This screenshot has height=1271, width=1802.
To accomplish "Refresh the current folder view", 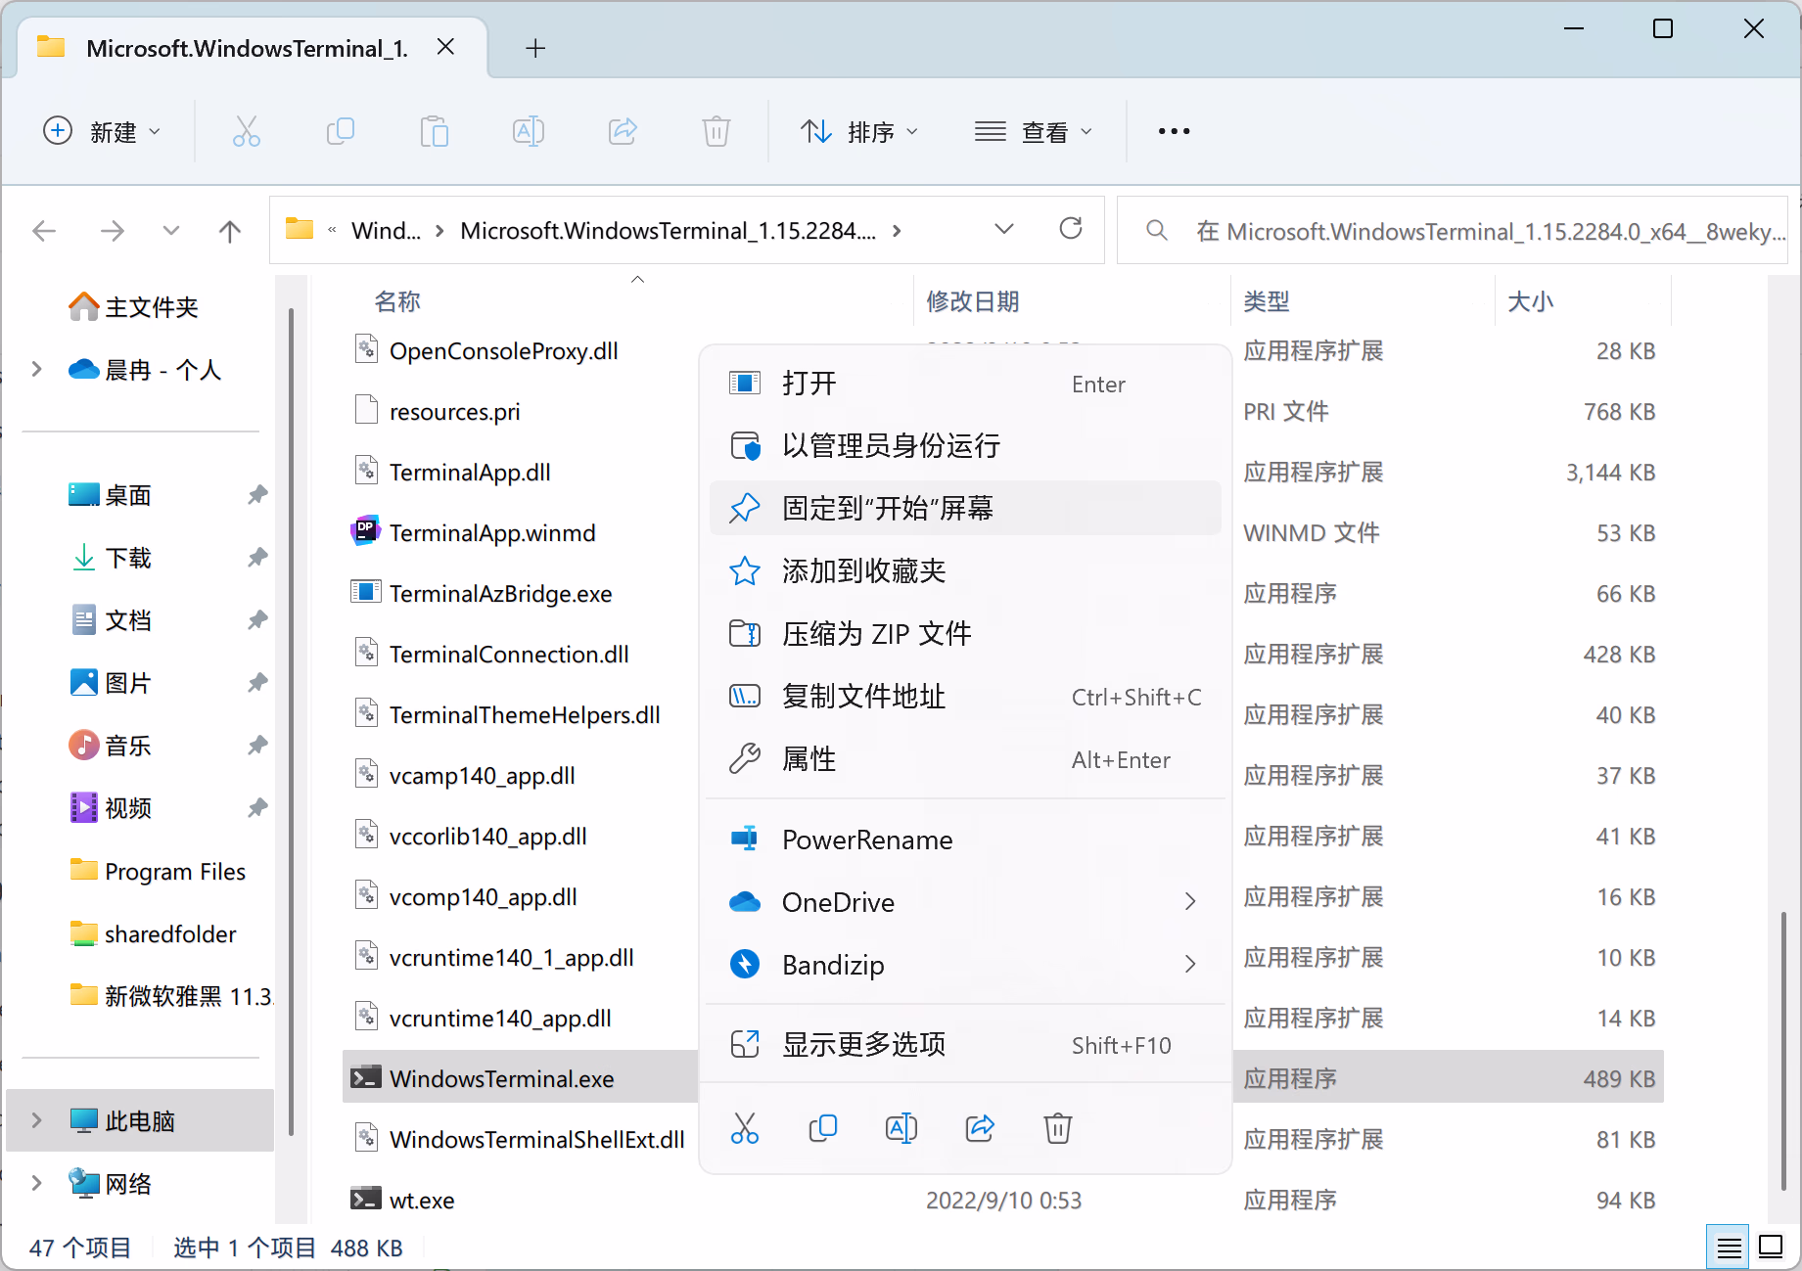I will [1071, 229].
